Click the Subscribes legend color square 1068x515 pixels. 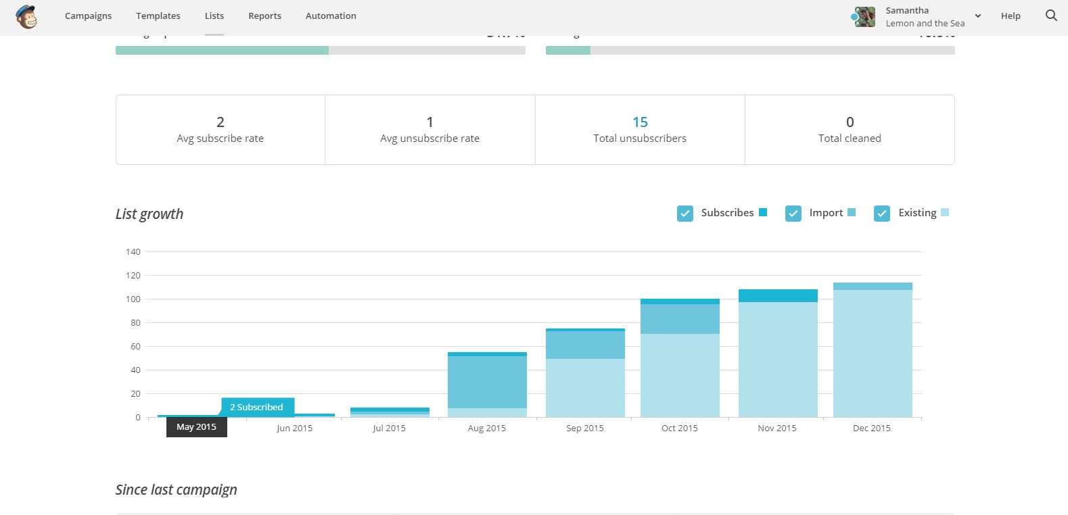763,212
